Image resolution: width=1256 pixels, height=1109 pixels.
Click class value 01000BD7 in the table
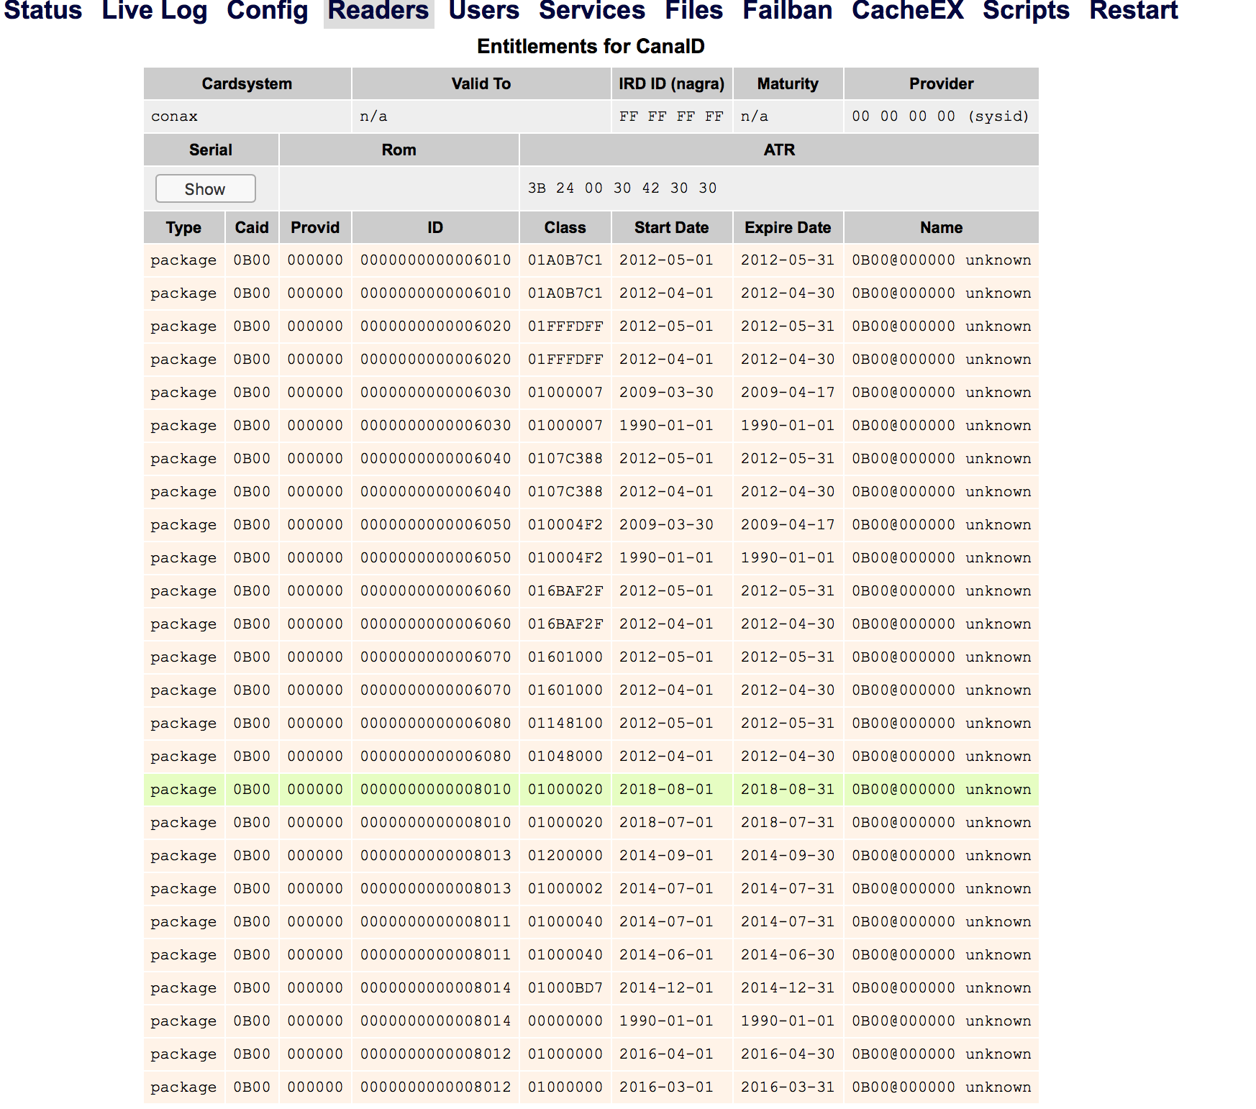tap(565, 988)
